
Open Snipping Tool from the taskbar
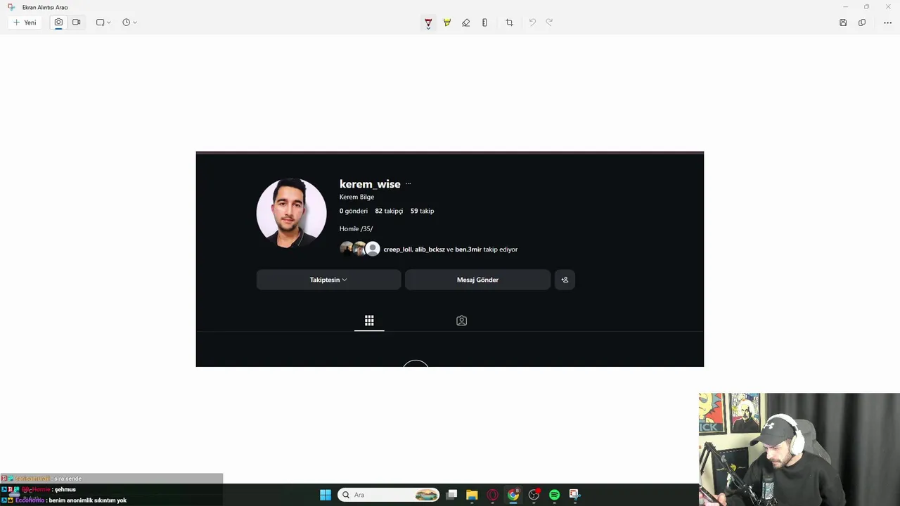tap(574, 495)
